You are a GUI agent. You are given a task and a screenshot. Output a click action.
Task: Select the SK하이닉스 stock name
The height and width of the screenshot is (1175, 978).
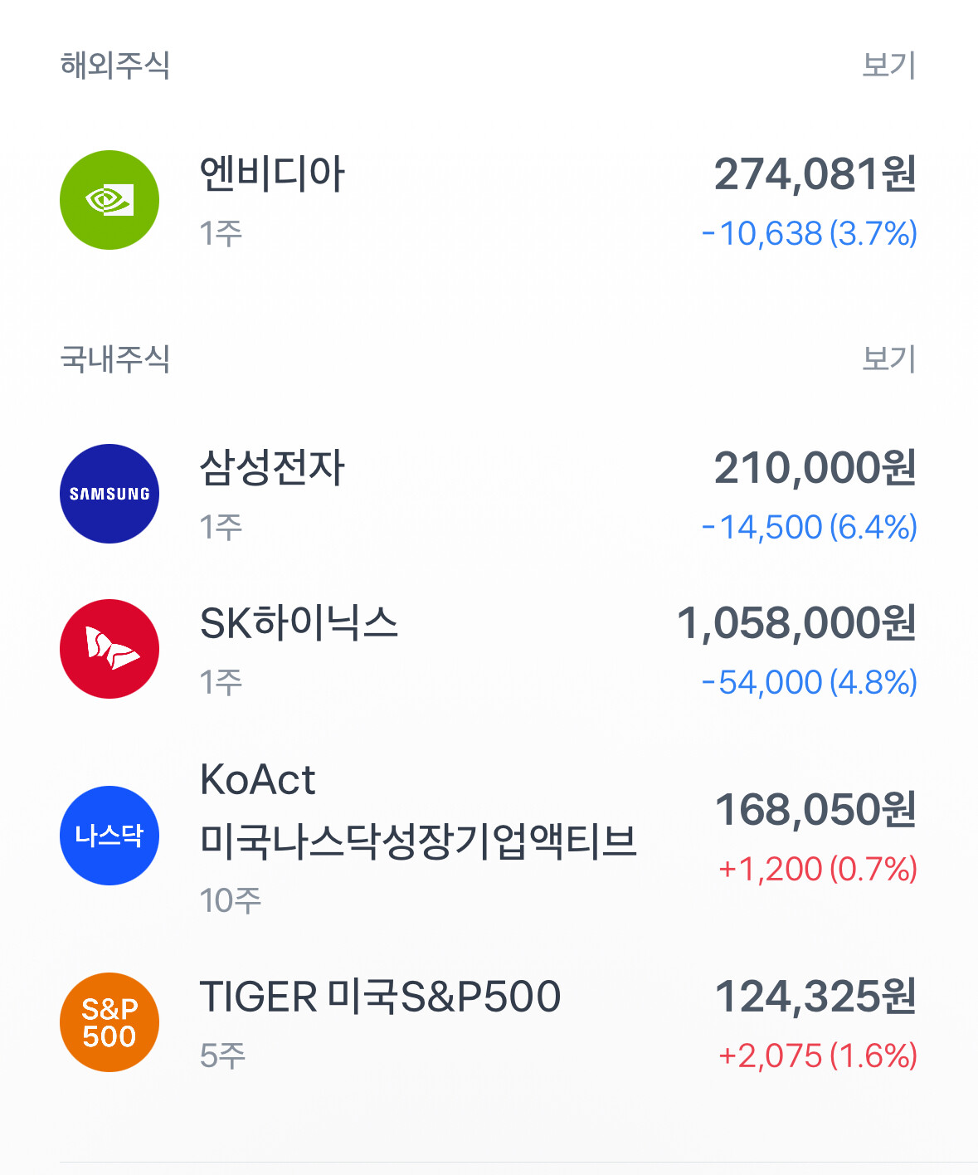click(x=299, y=623)
